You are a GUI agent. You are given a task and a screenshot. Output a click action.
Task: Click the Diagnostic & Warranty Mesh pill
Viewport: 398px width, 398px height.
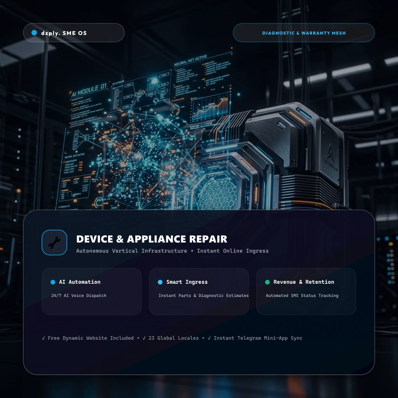[304, 33]
